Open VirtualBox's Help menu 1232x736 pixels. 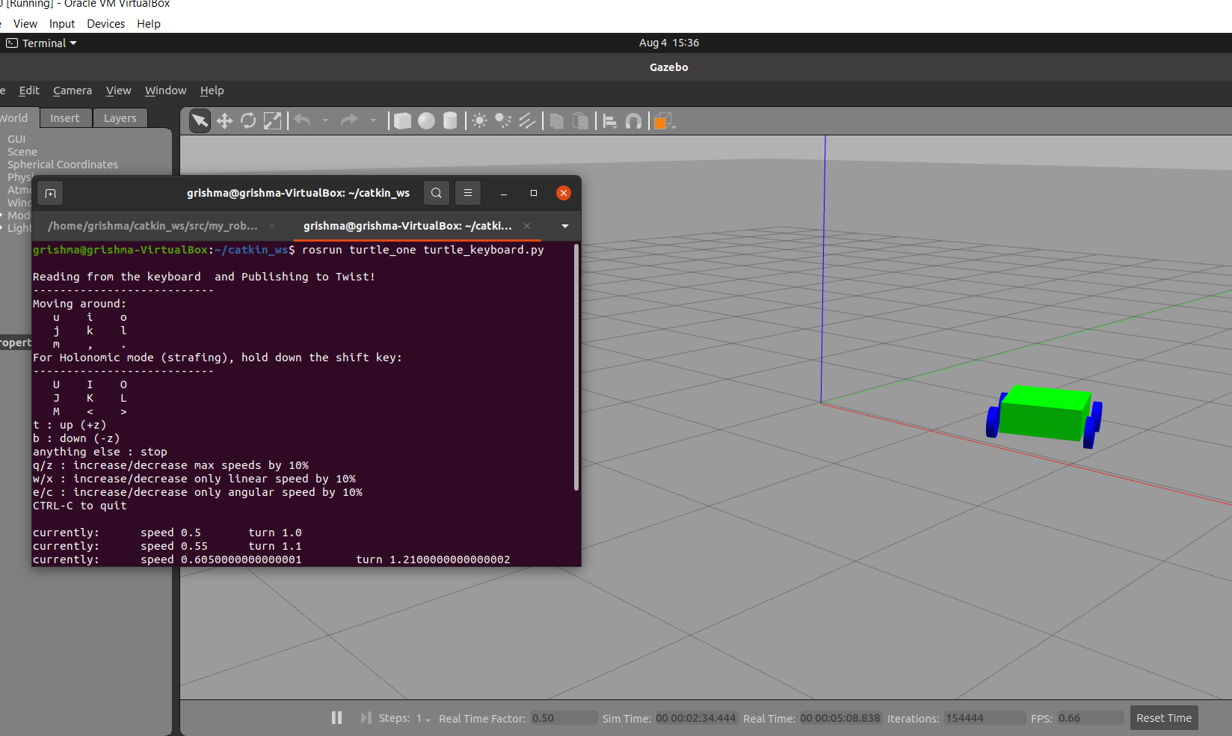click(x=149, y=24)
